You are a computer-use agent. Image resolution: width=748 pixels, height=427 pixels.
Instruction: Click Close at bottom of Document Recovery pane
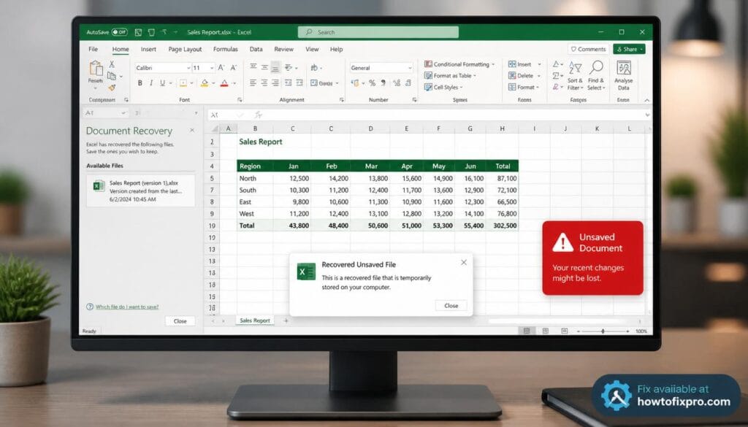tap(180, 321)
